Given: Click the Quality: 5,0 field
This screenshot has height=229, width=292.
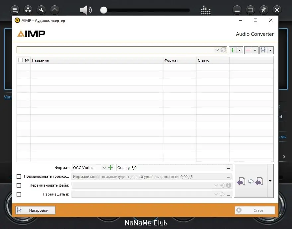Looking at the screenshot, I should 174,168.
